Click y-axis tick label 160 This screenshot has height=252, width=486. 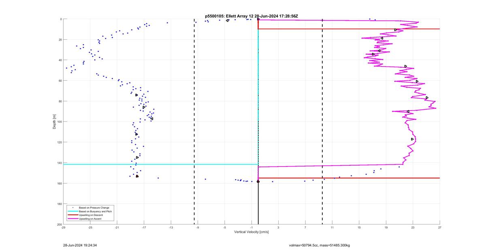(x=59, y=183)
